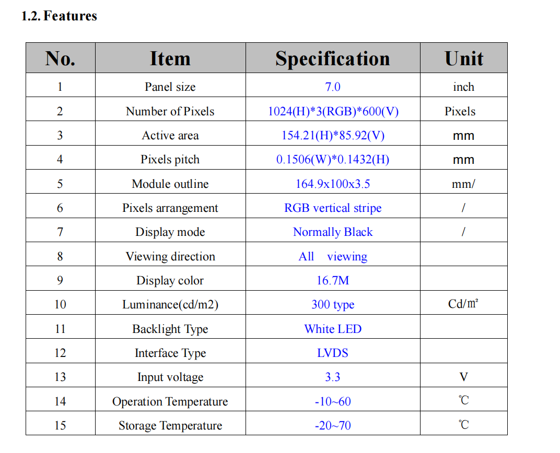560x453 pixels.
Task: Click the "Normally Black" display mode value
Action: coord(333,232)
